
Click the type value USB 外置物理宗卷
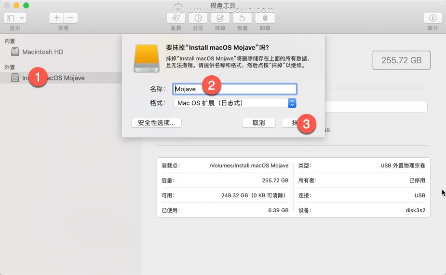(x=403, y=165)
